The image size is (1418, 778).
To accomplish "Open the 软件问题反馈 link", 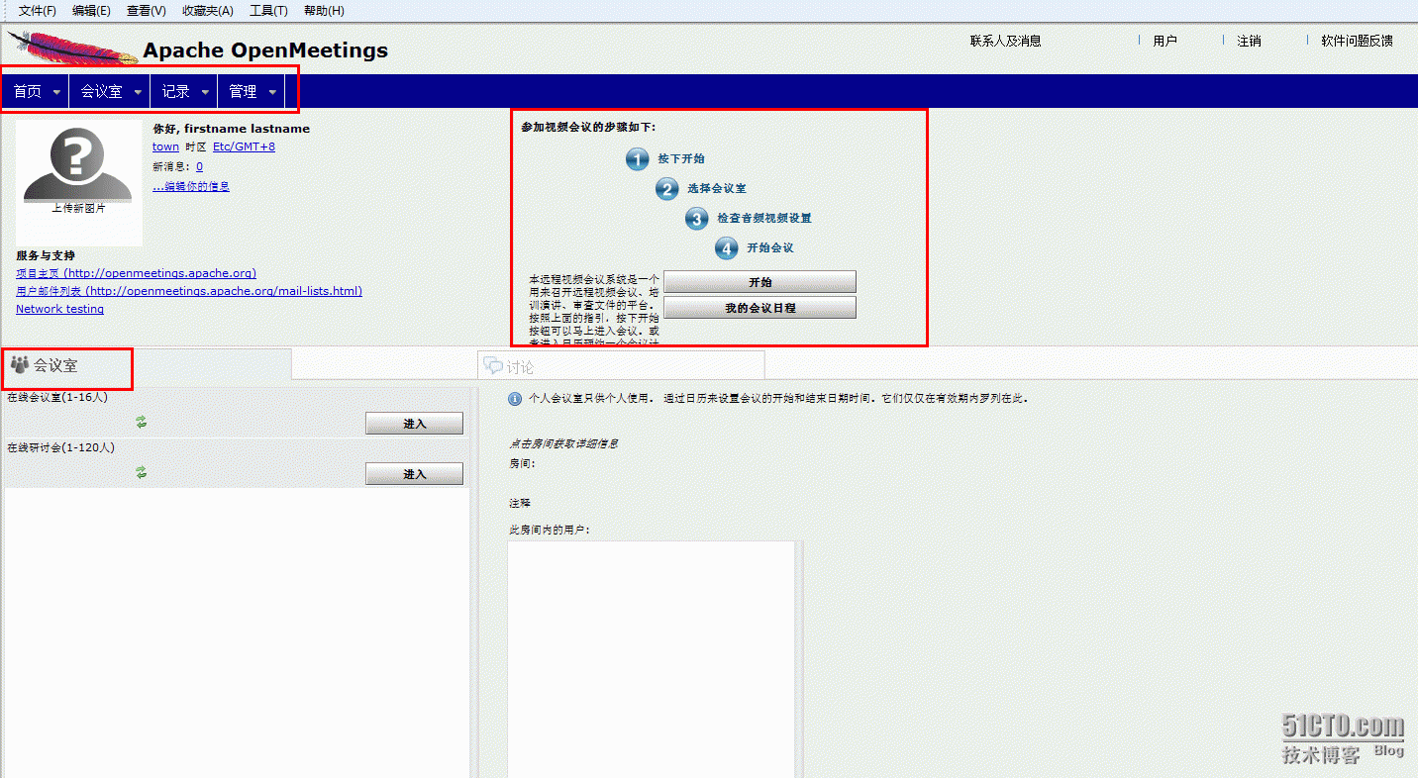I will pyautogui.click(x=1357, y=41).
